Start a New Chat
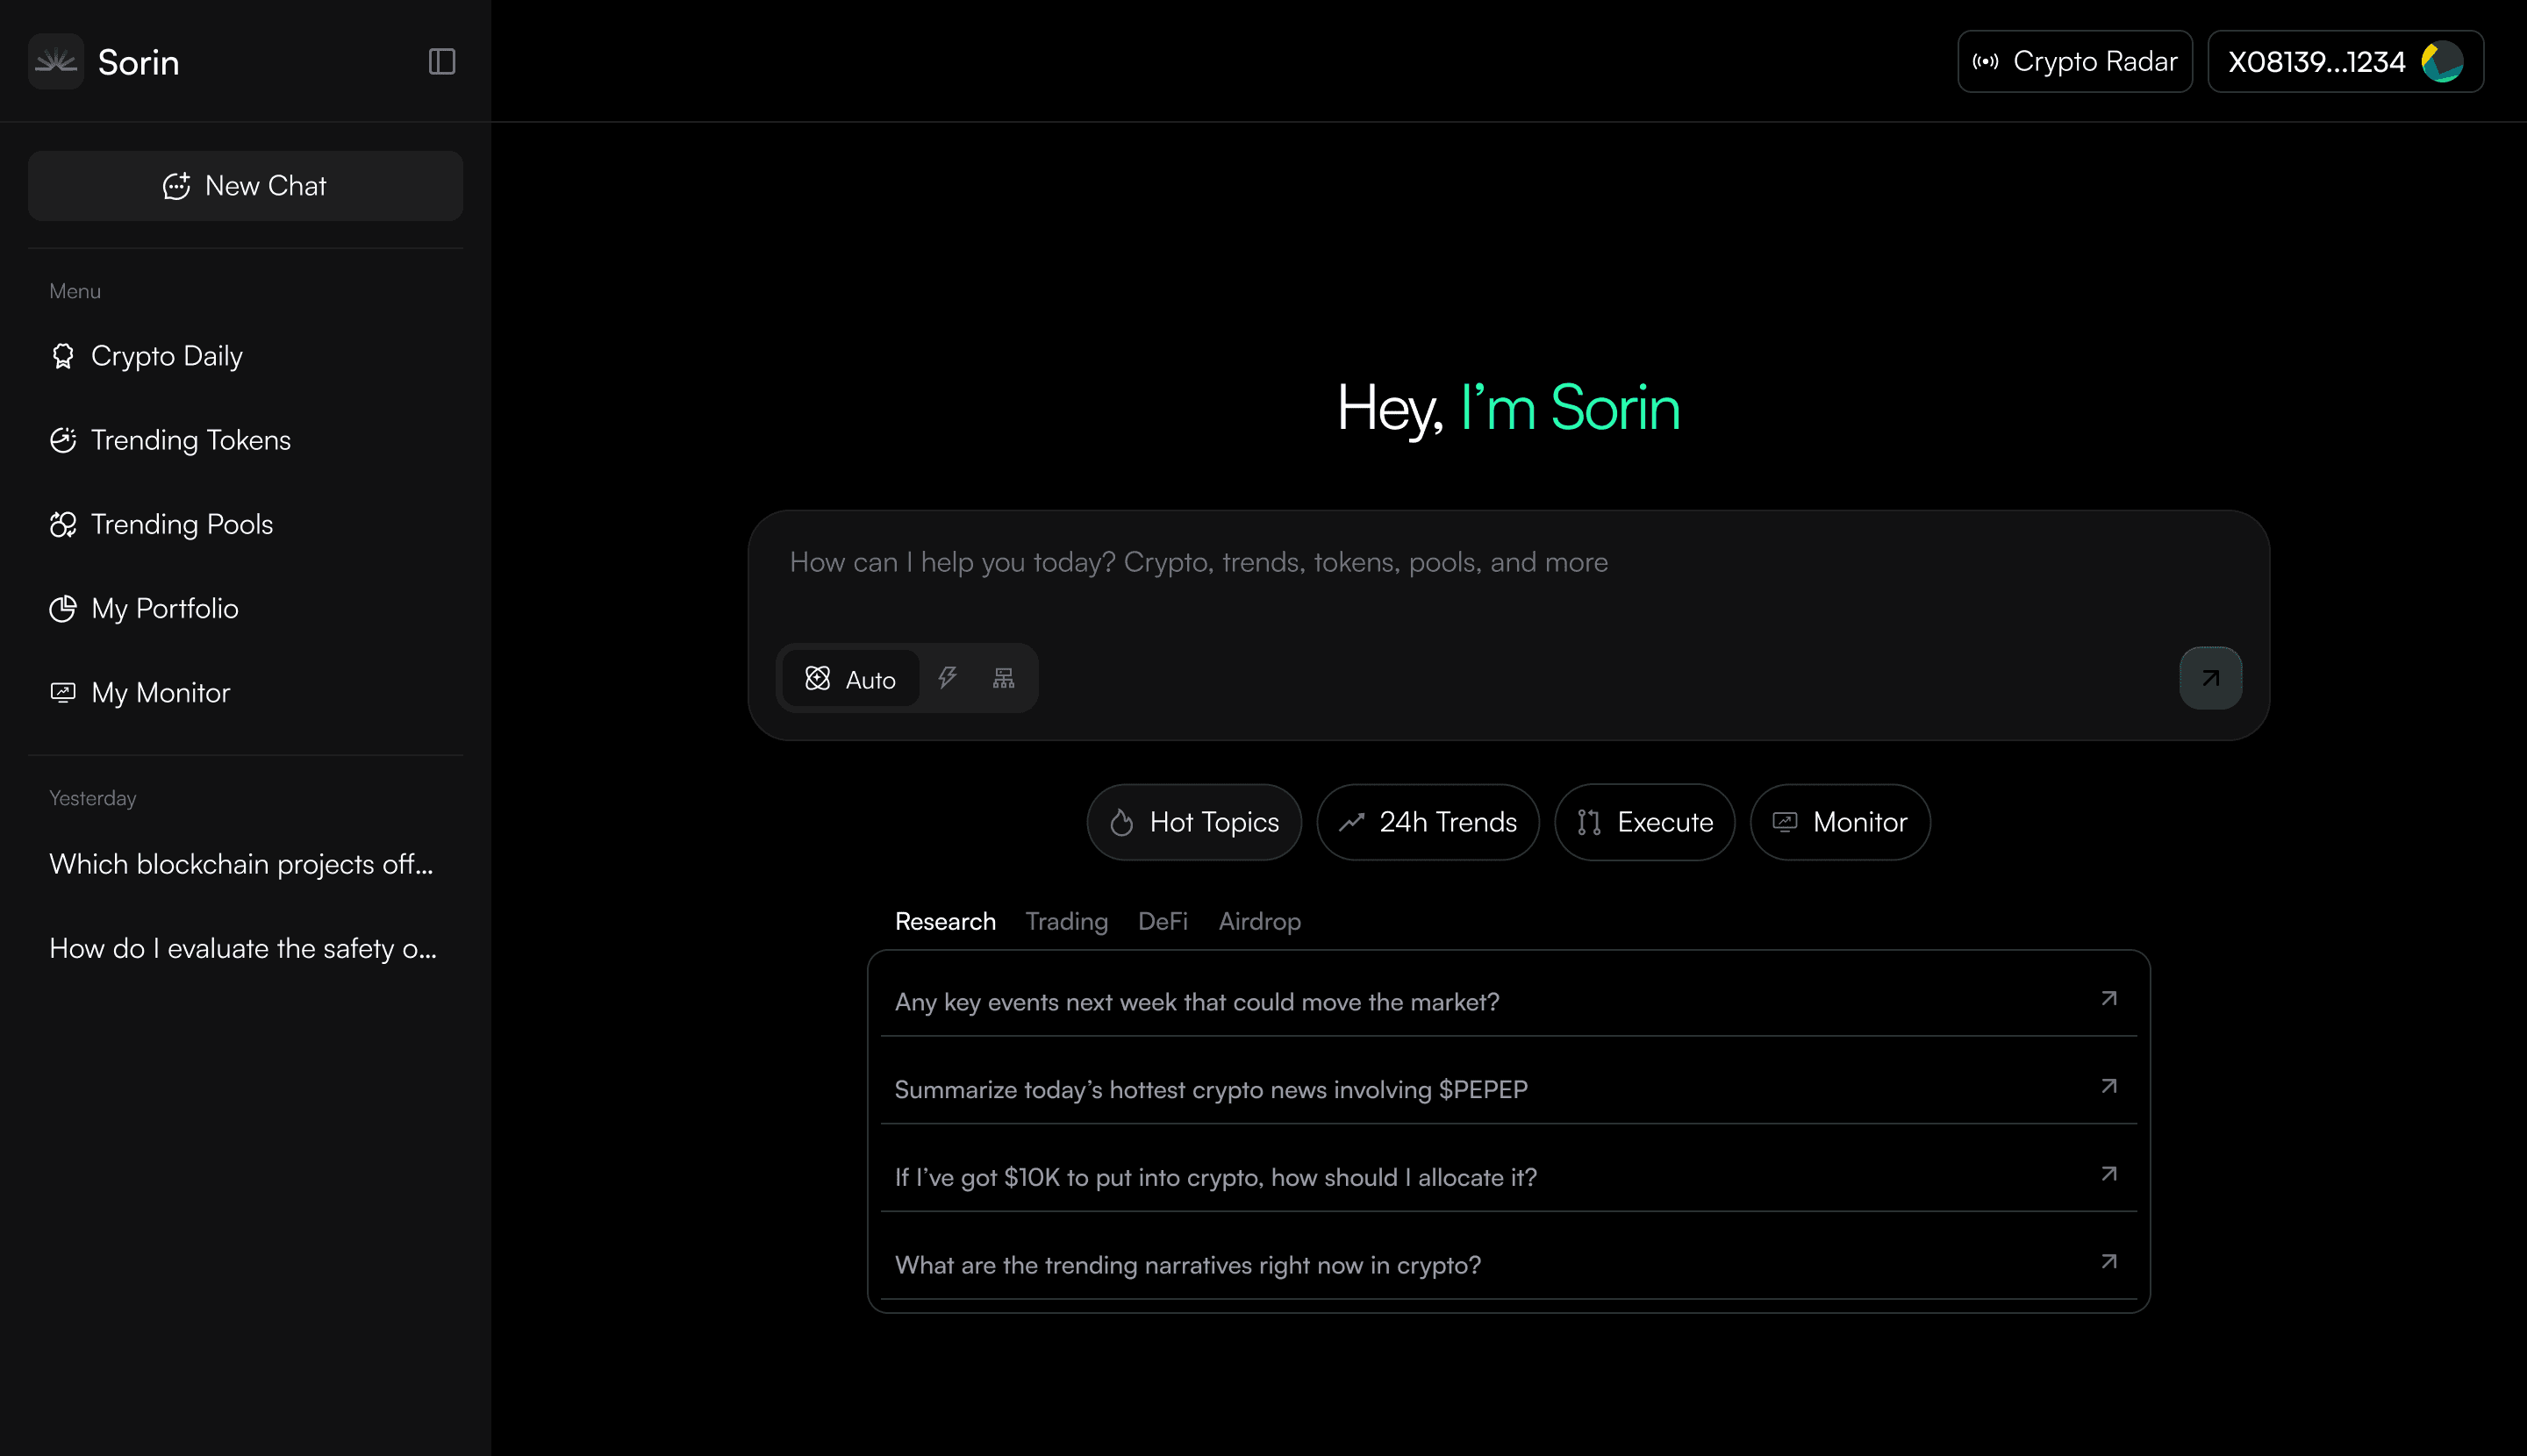This screenshot has height=1456, width=2527. tap(245, 186)
